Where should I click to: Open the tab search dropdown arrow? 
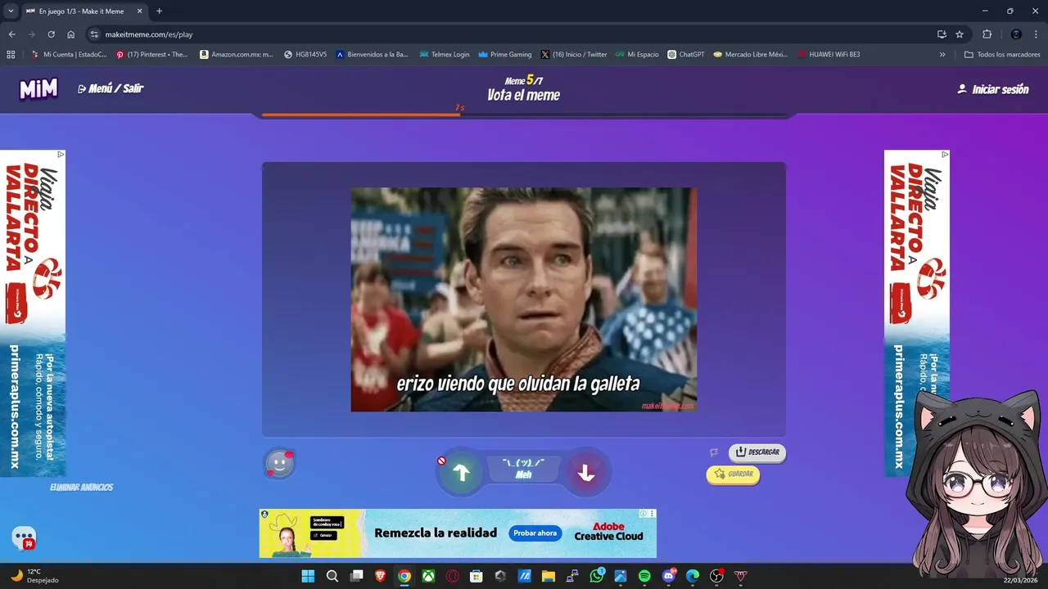click(11, 11)
